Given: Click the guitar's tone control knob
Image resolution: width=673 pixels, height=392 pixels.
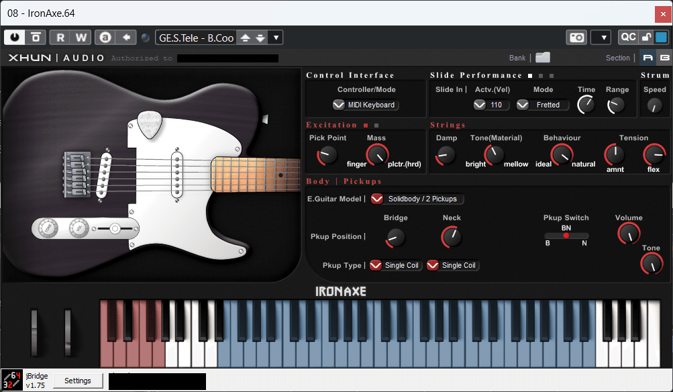Looking at the screenshot, I should [48, 228].
